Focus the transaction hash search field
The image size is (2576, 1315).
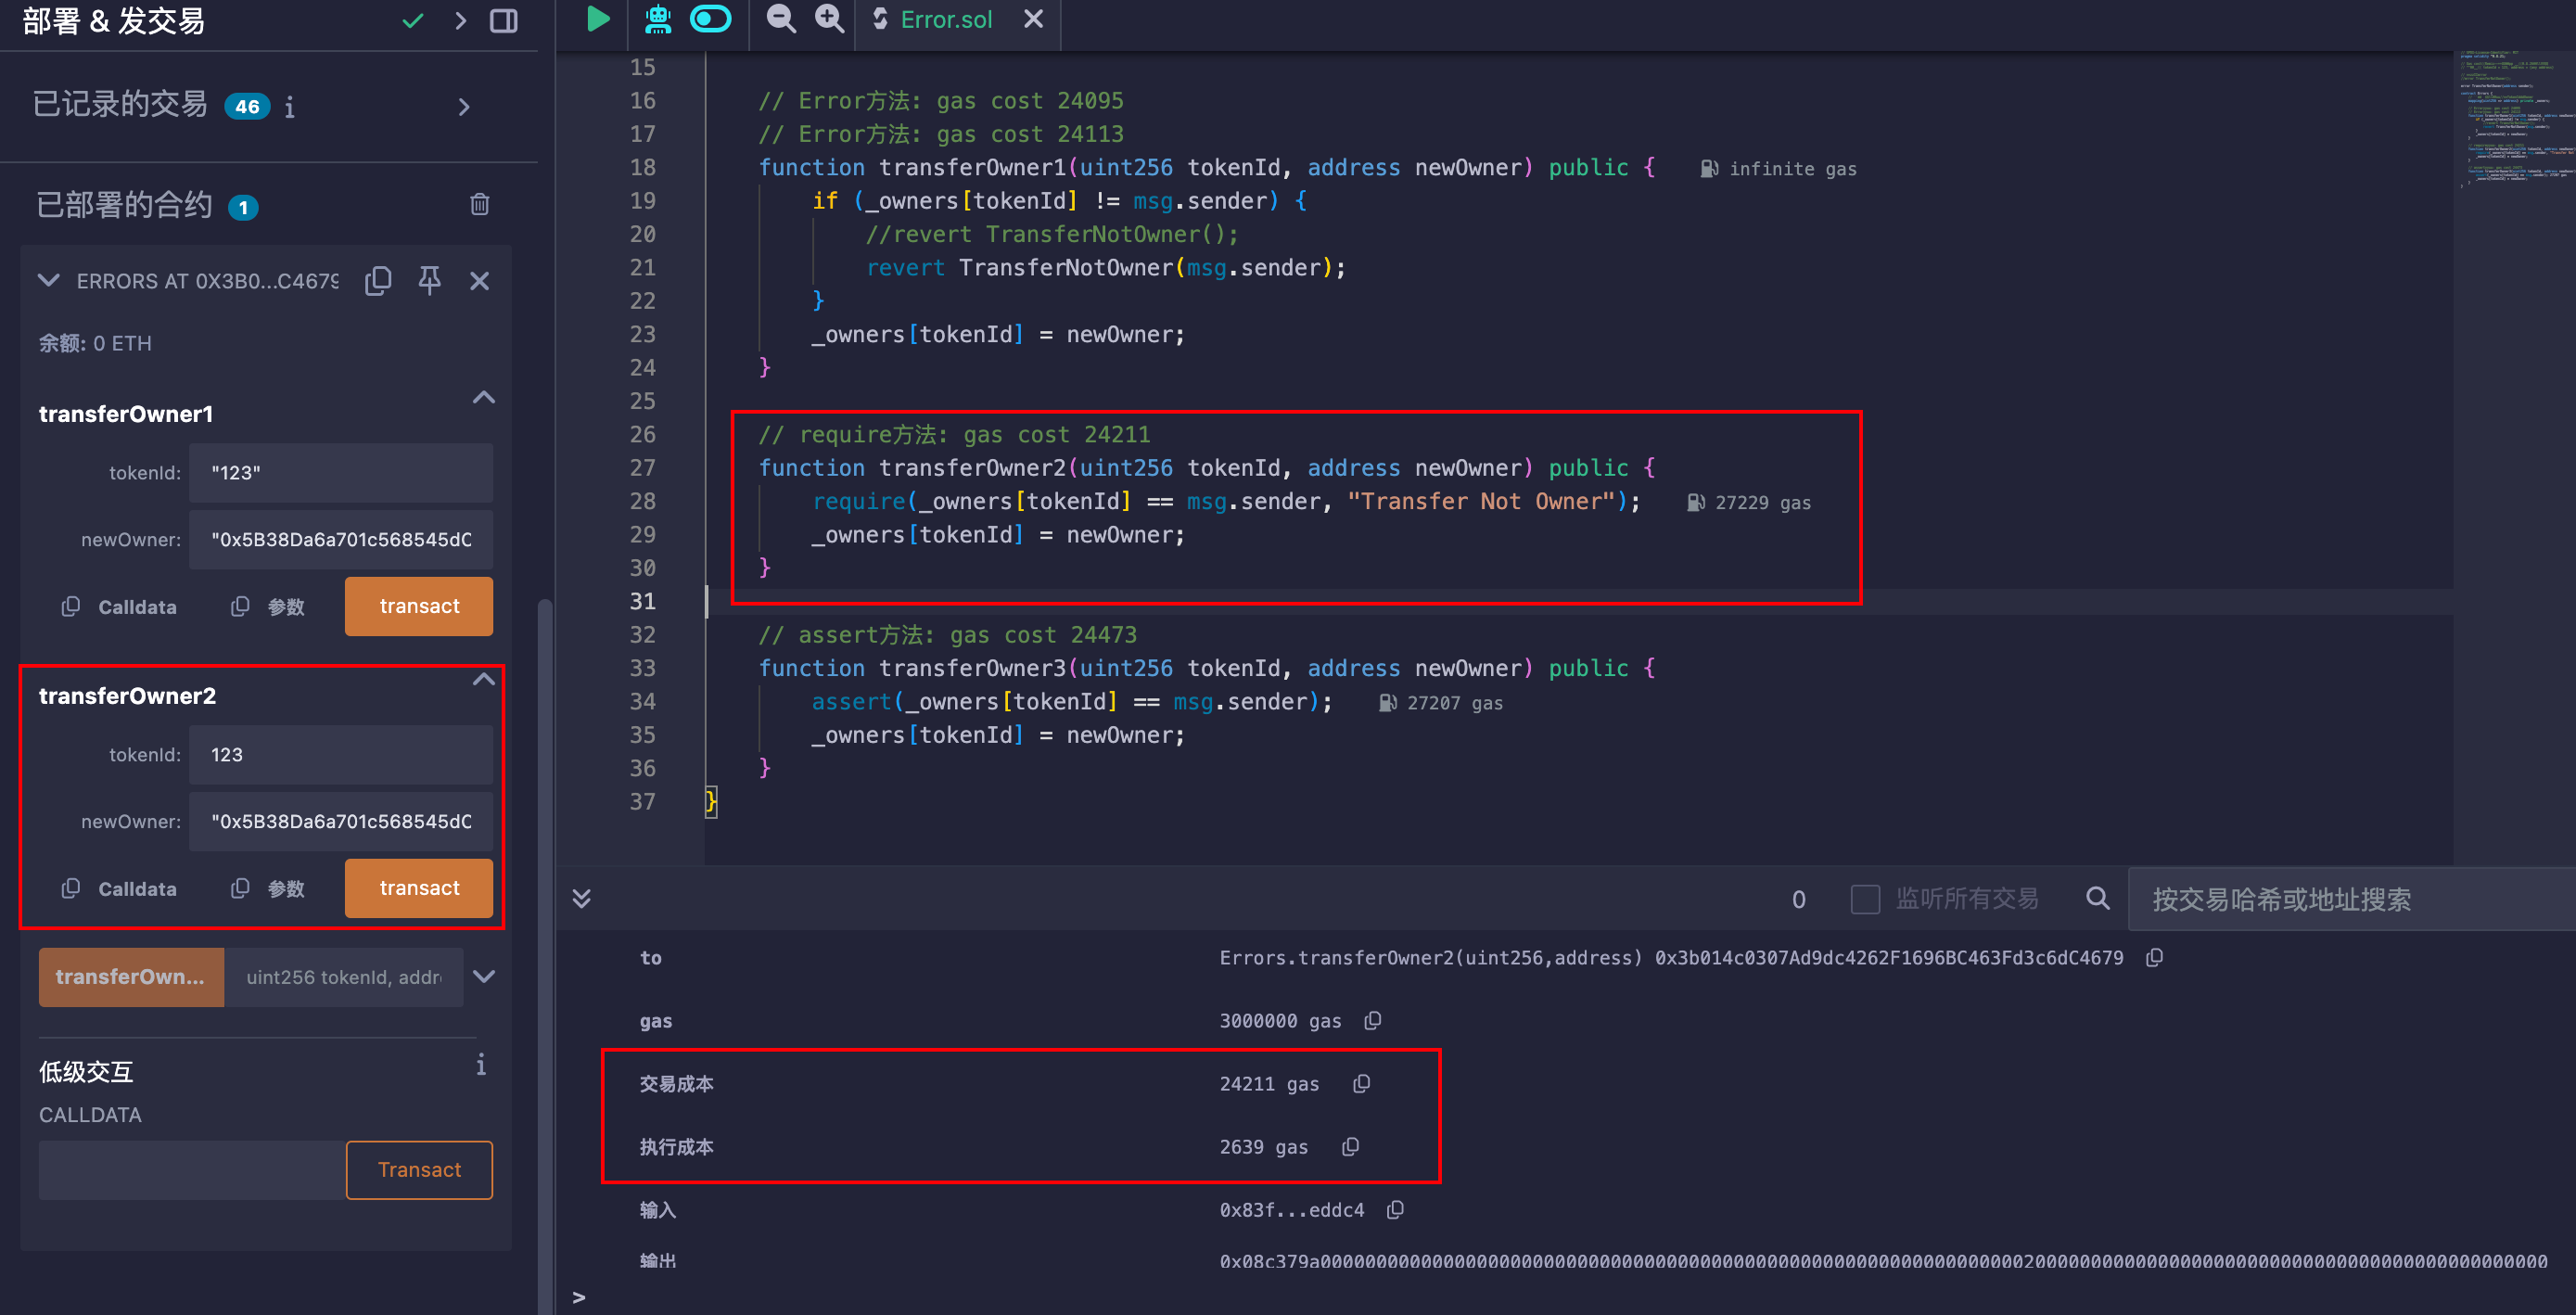click(x=2351, y=900)
